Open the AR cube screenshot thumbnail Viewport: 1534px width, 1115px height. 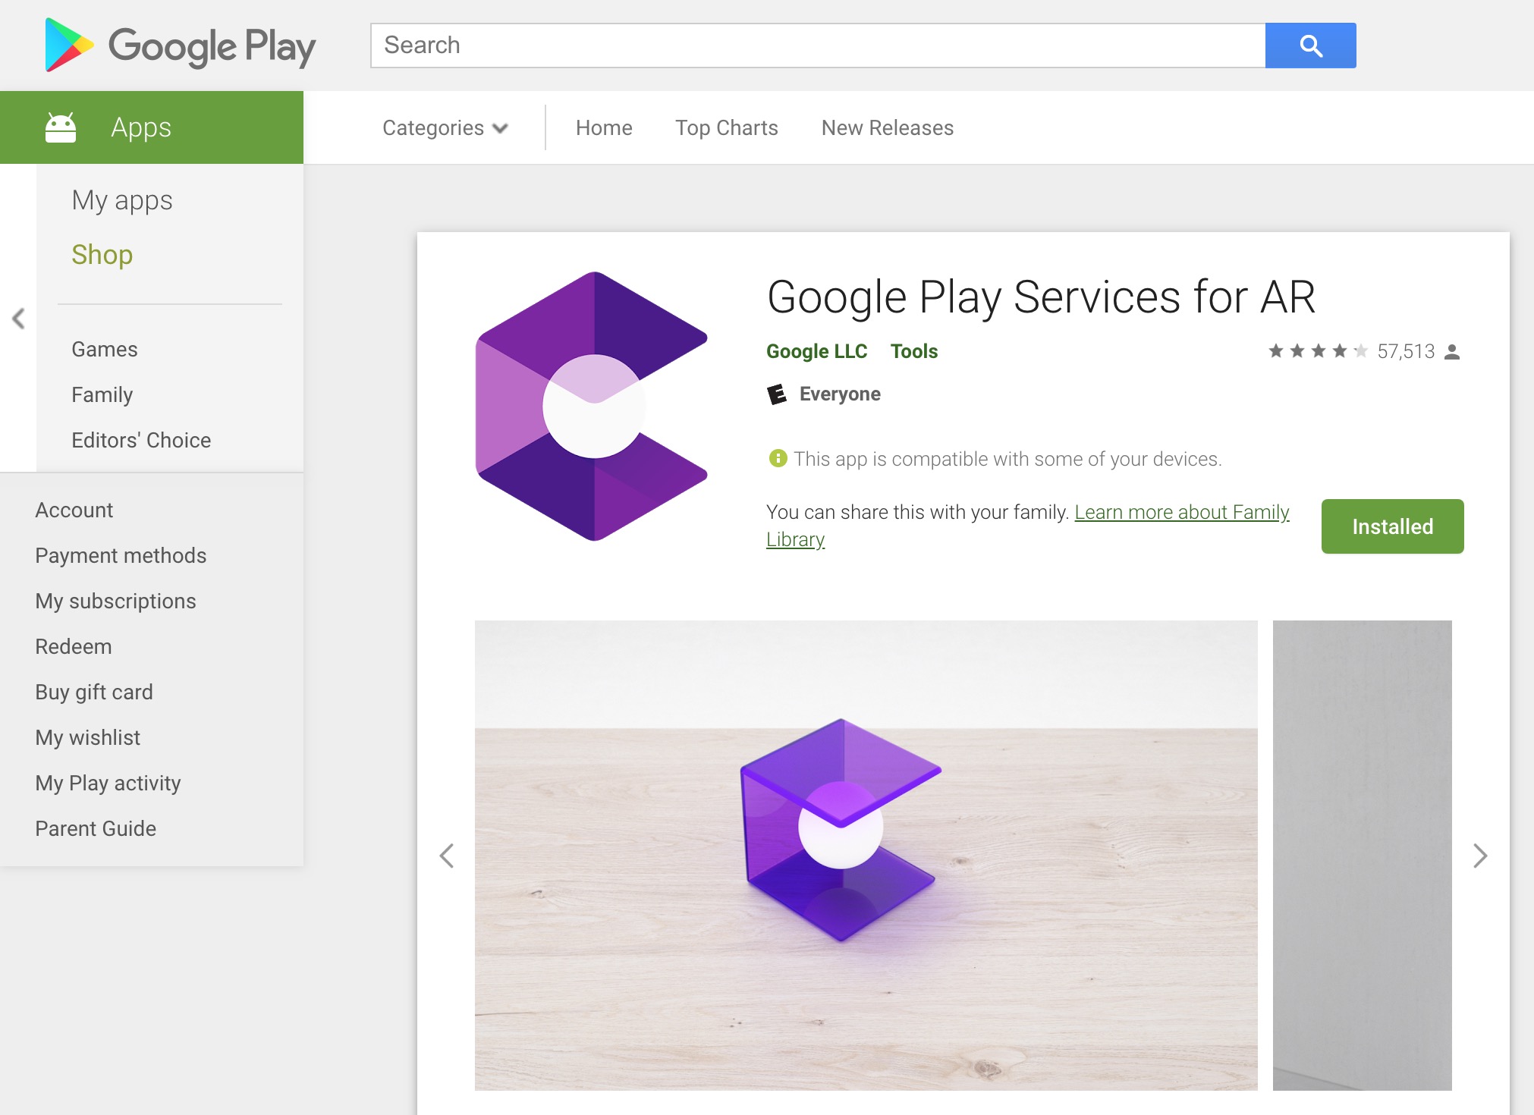tap(866, 856)
